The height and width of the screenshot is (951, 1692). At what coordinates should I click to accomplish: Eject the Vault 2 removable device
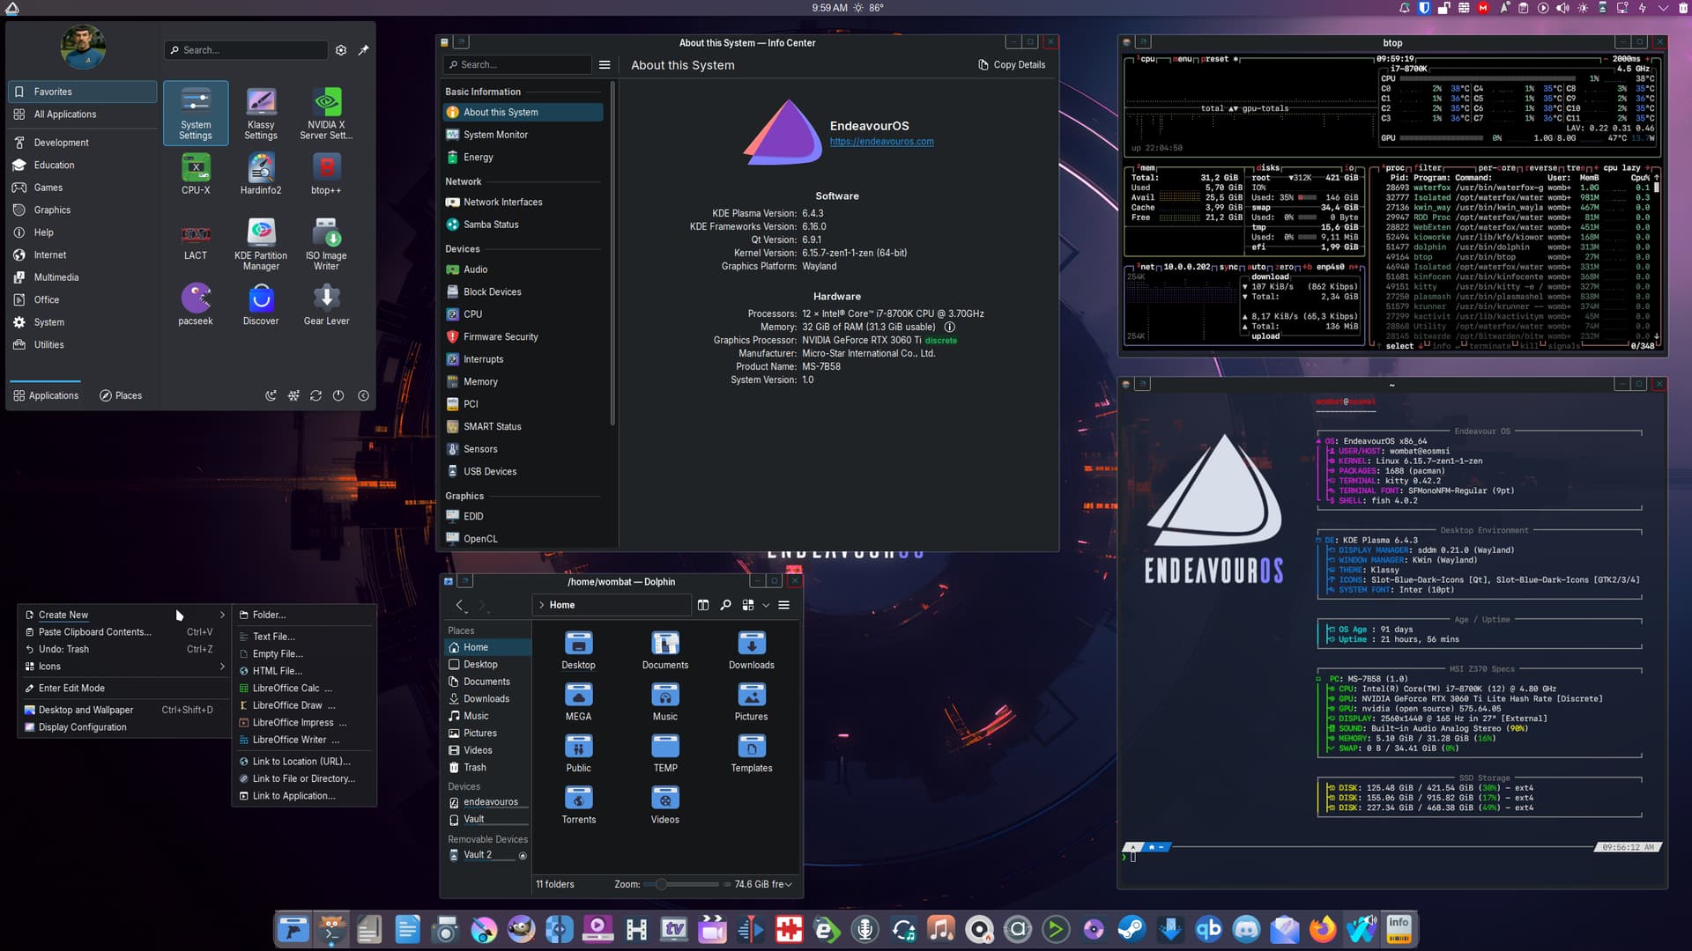523,856
